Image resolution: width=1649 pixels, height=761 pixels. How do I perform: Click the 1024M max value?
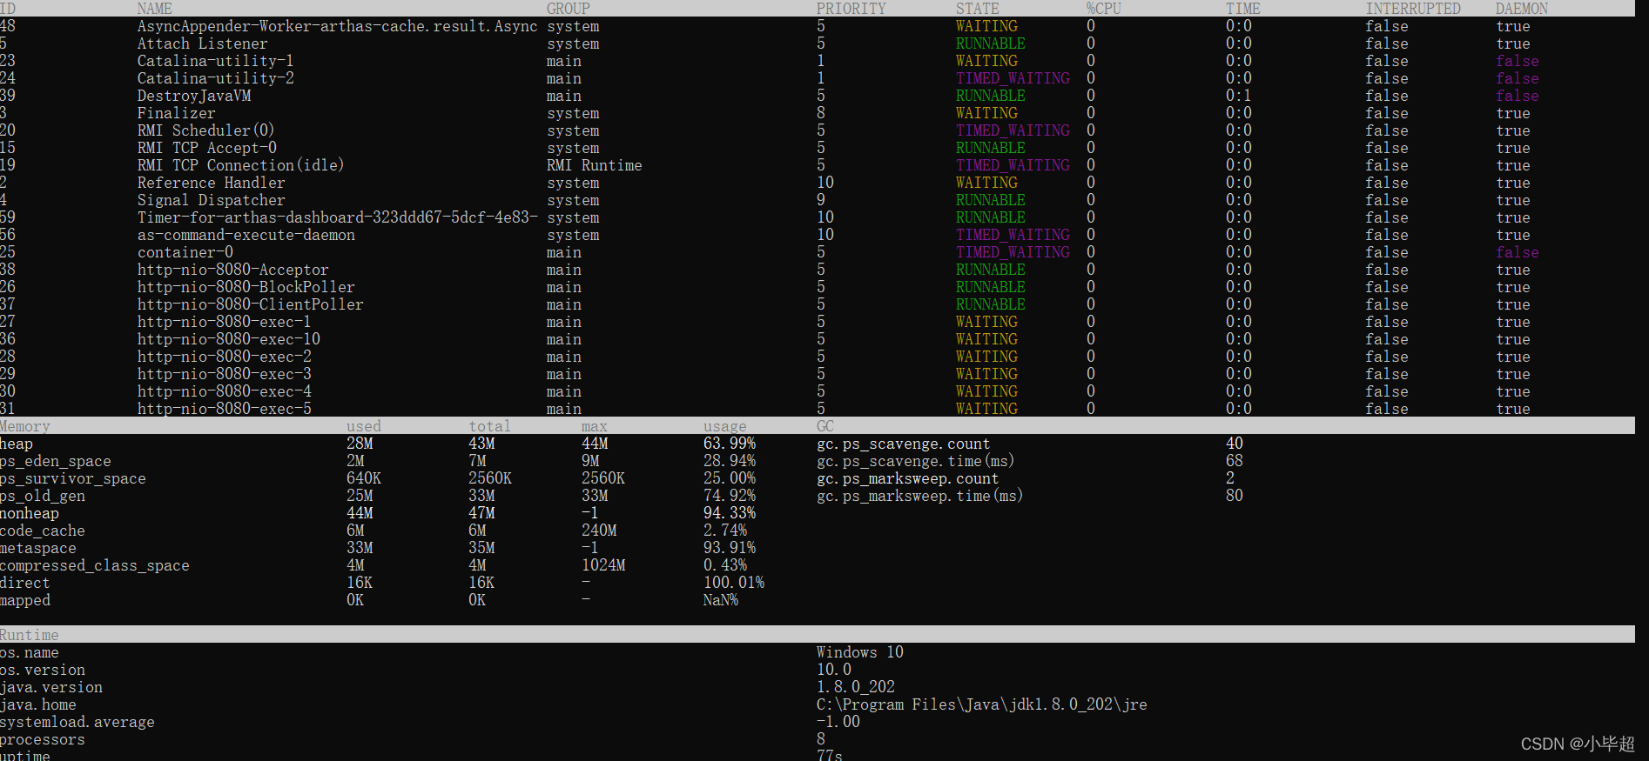[603, 565]
